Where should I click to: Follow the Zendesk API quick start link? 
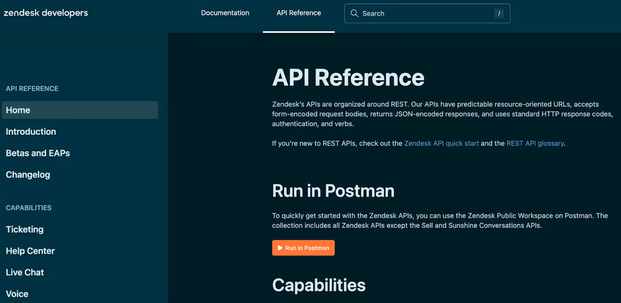pyautogui.click(x=442, y=143)
